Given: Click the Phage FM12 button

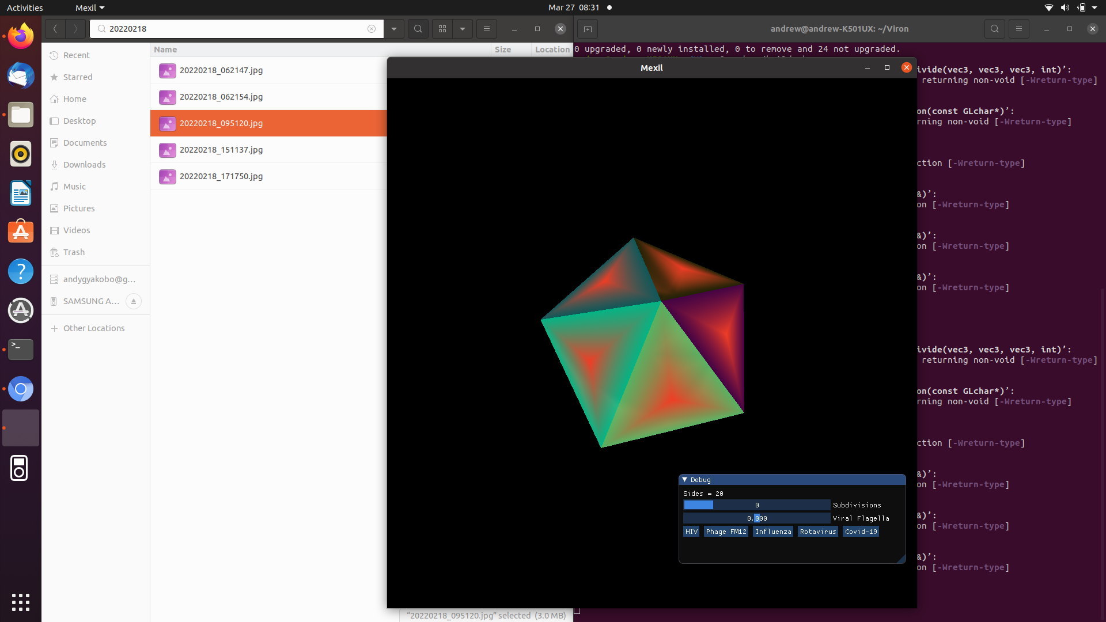Looking at the screenshot, I should tap(726, 532).
